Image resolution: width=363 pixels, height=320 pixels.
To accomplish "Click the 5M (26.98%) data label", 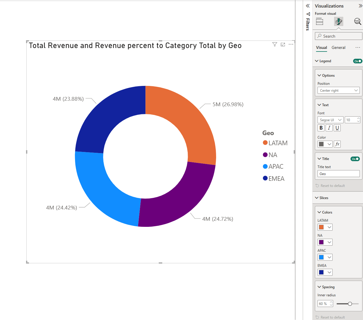I will (228, 104).
